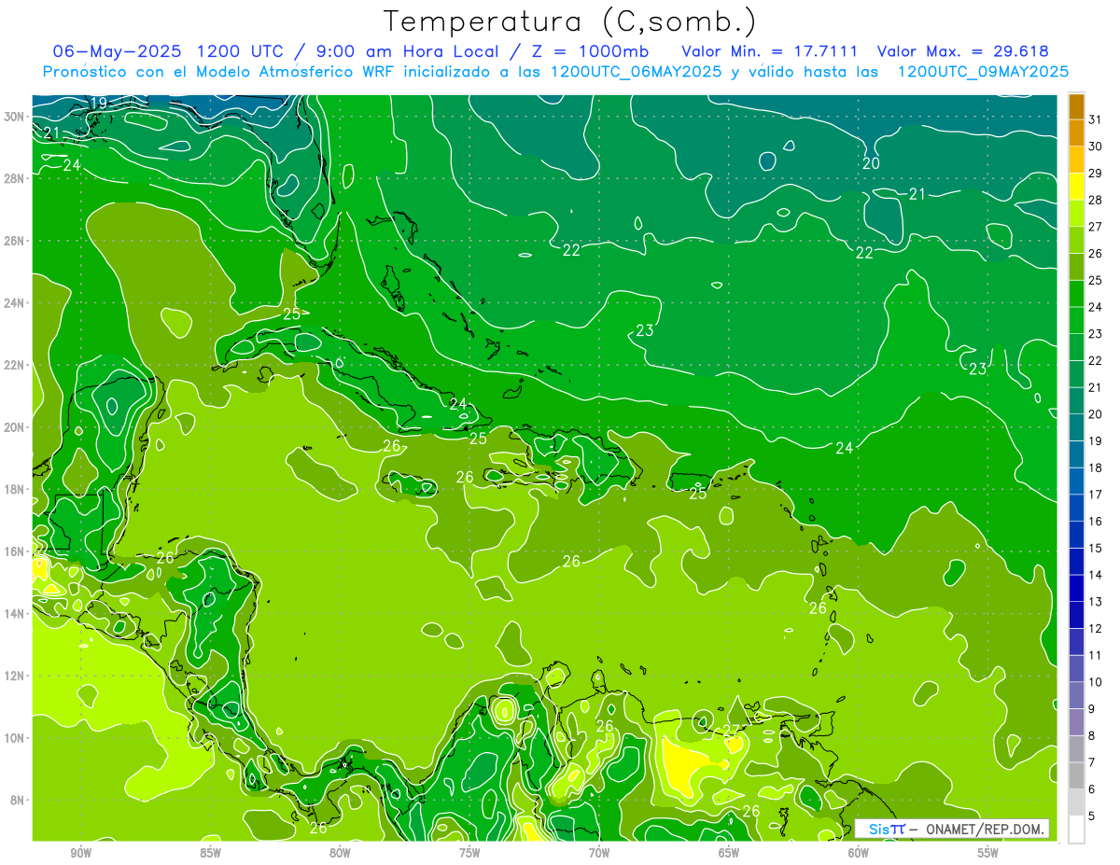Click the 16N latitude axis label
The image size is (1120, 865).
pos(14,551)
